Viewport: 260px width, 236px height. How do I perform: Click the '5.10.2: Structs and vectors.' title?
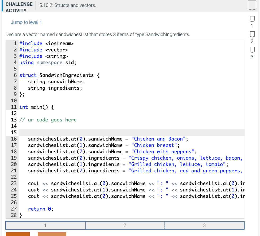pos(68,5)
